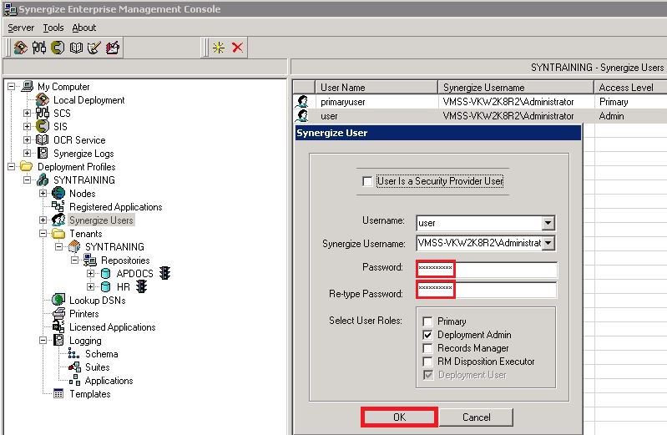667x435 pixels.
Task: Click the HR traffic light status icon
Action: [x=142, y=286]
